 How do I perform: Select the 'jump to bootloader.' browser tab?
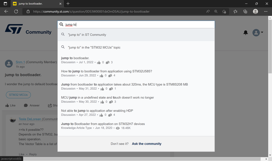pos(38,4)
